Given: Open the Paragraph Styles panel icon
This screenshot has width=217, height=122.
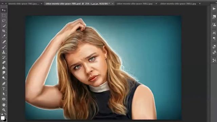Looking at the screenshot, I should 214,47.
